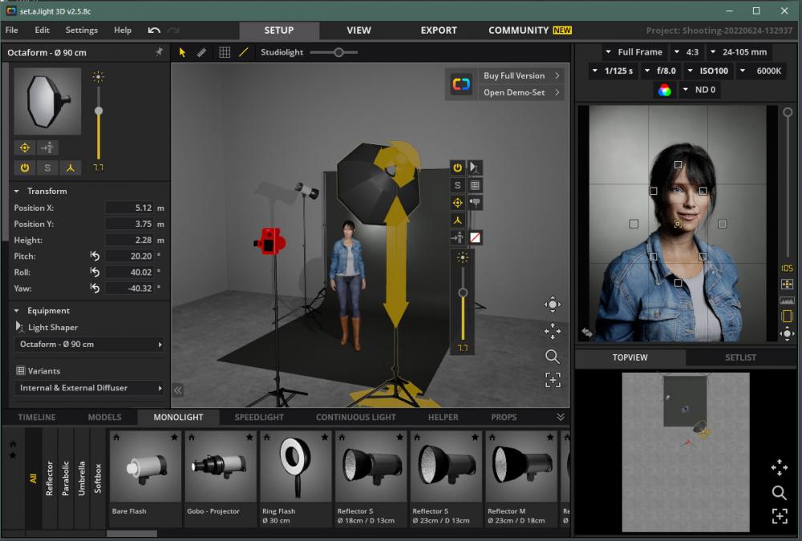Viewport: 802px width, 541px height.
Task: Click the zoom magnifier in Topview
Action: [779, 492]
